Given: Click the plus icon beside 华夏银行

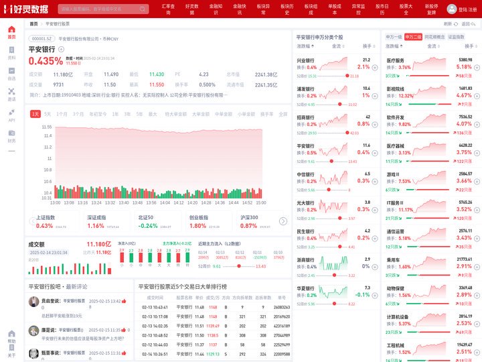Looking at the screenshot, I should tap(375, 295).
